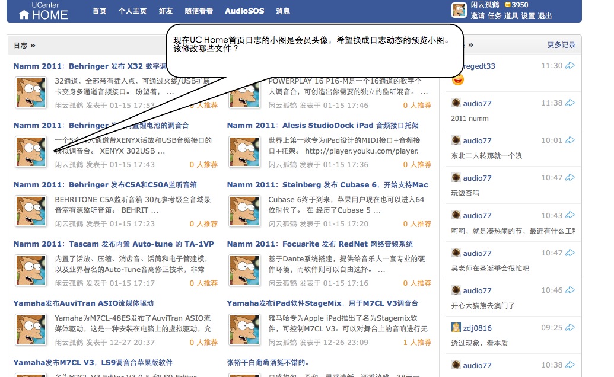The width and height of the screenshot is (614, 377).
Task: Open the 任务 link in header
Action: pos(494,16)
